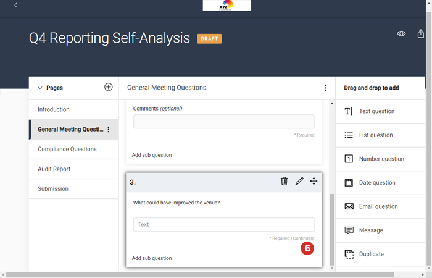This screenshot has width=432, height=278.
Task: Click the Text input field in question 3
Action: click(223, 224)
